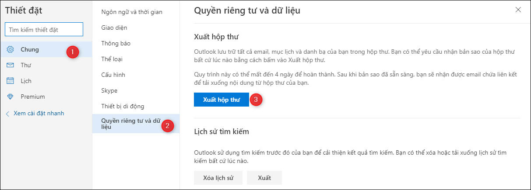This screenshot has width=531, height=190.
Task: Click the Xóa lịch sử button
Action: 218,178
